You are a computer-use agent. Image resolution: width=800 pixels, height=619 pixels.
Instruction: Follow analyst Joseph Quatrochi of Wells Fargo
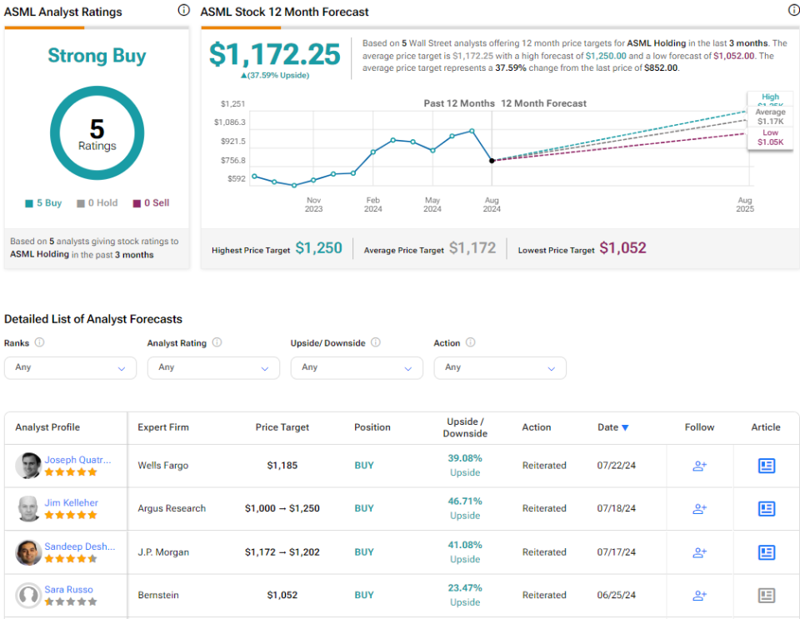click(x=699, y=466)
